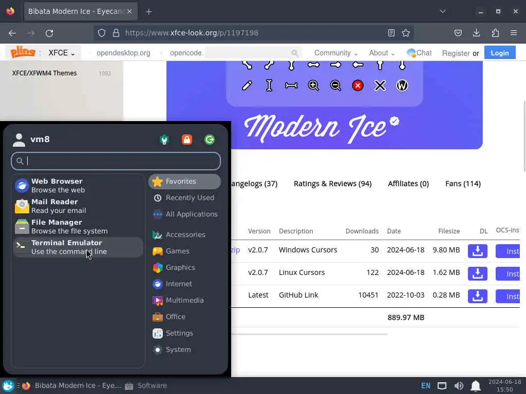Viewport: 526px width, 394px height.
Task: Open opendesktop.org link
Action: 123,53
